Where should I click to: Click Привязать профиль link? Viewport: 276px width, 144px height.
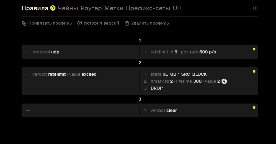50,23
